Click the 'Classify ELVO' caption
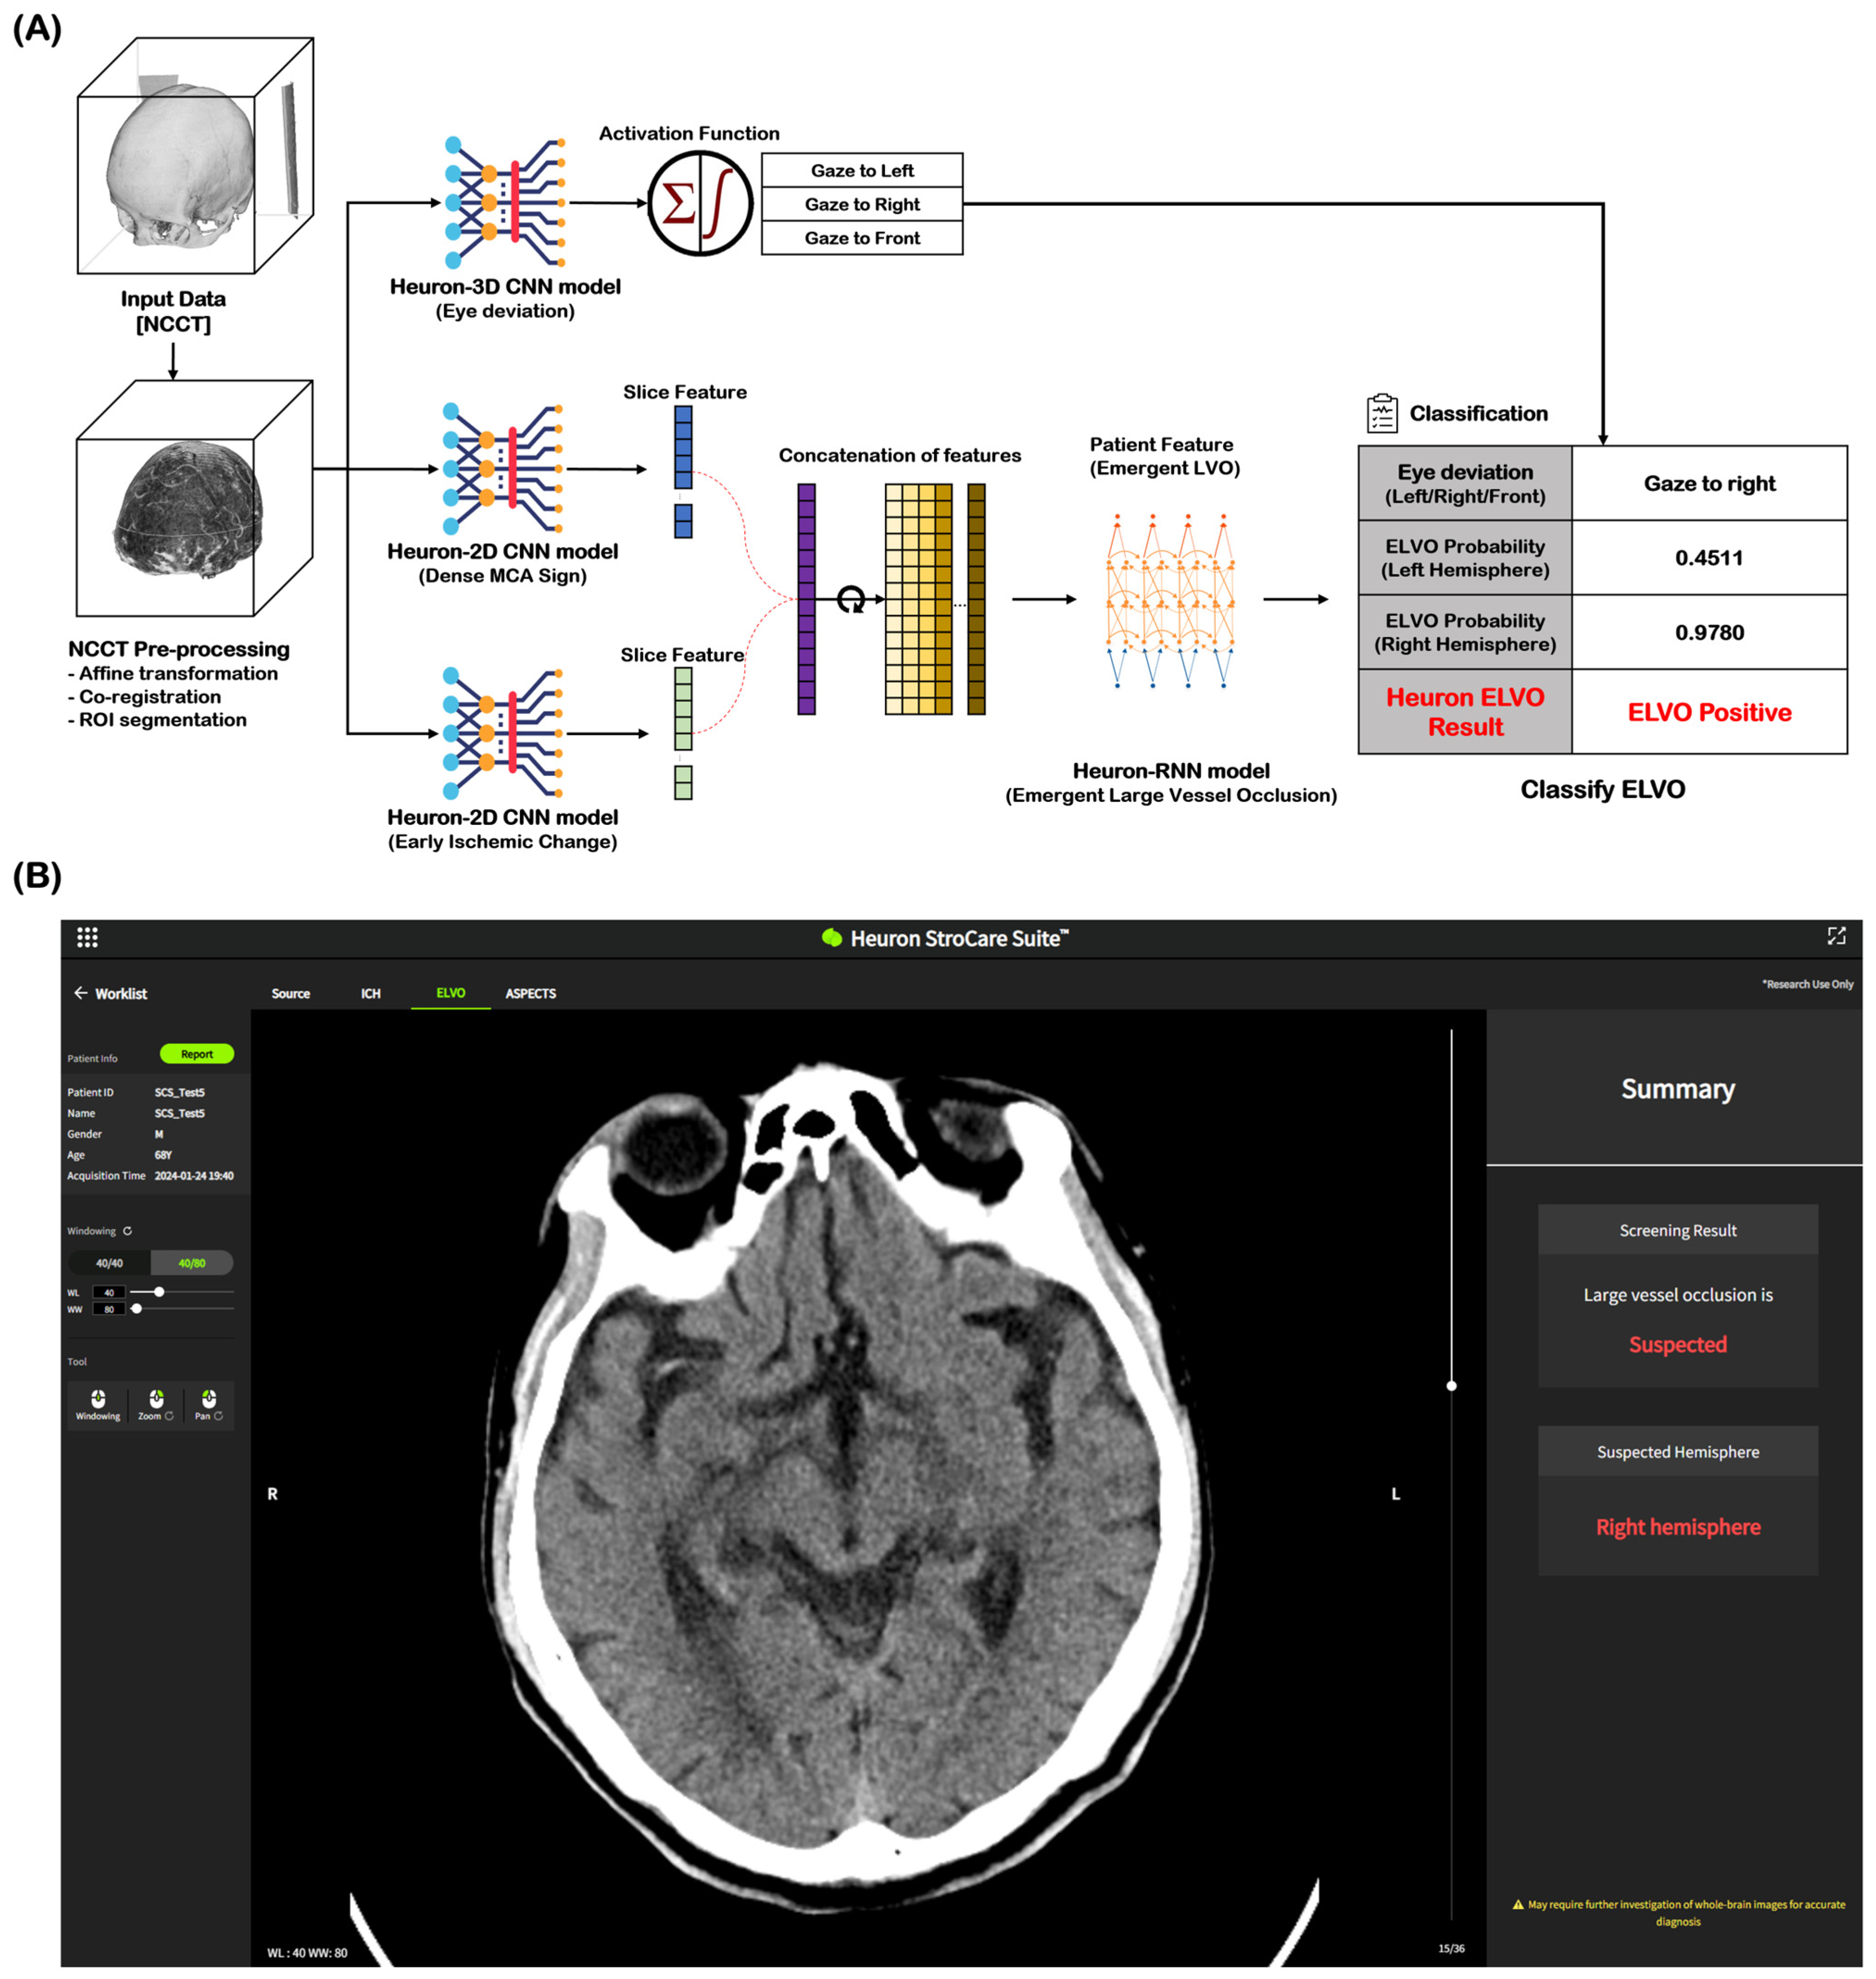Screen dimensions: 1876x1979 pyautogui.click(x=1602, y=790)
